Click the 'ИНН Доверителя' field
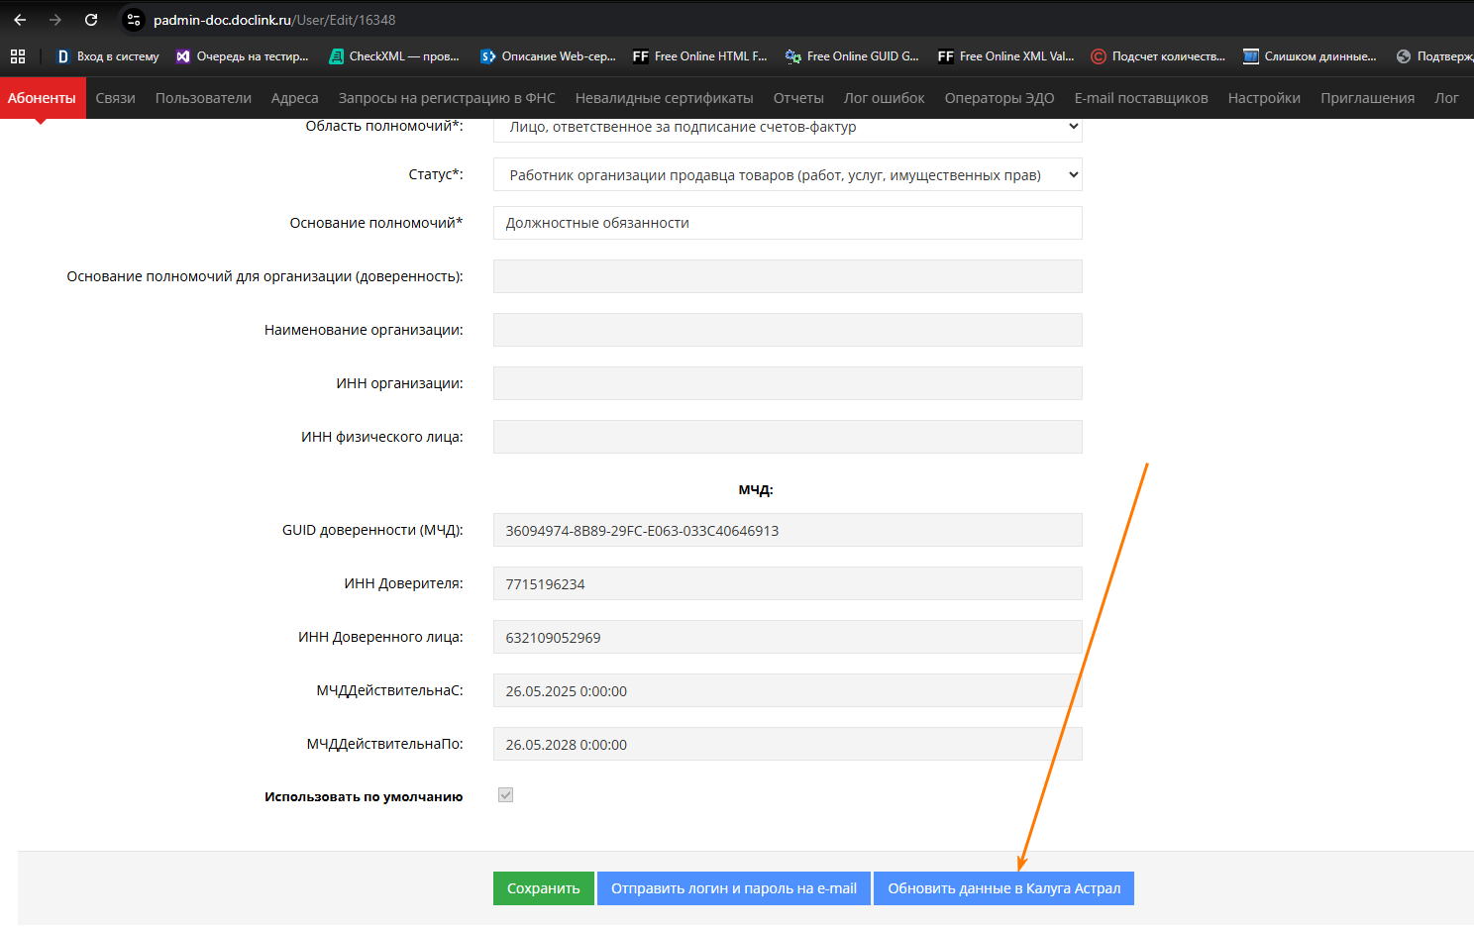1474x930 pixels. click(x=788, y=583)
